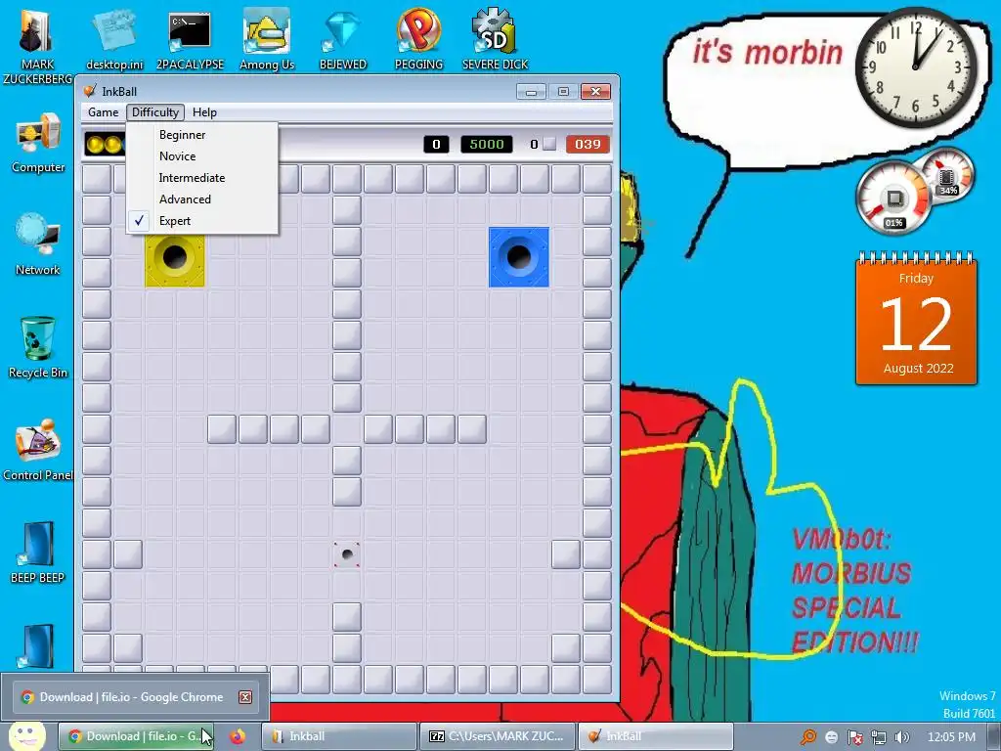Image resolution: width=1001 pixels, height=751 pixels.
Task: Close the Chrome taskbar preview popup
Action: coord(245,697)
